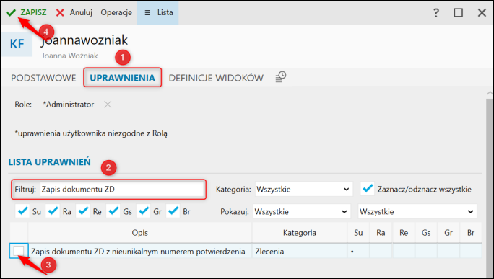The image size is (494, 279).
Task: Click into the Filtruj input field
Action: (122, 190)
